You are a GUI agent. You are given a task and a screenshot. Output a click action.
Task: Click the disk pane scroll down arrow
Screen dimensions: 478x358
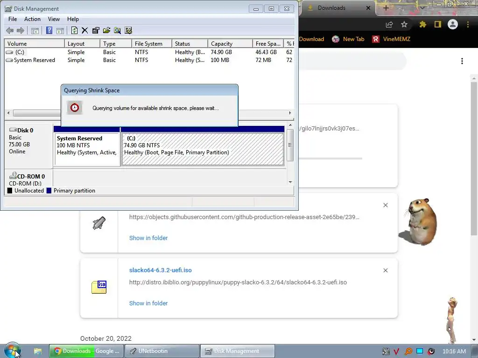click(290, 182)
